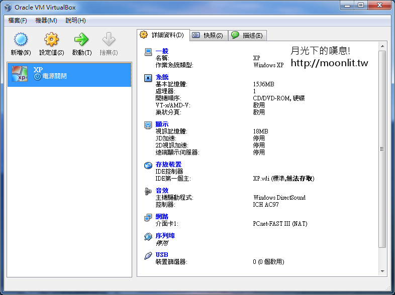Switch to the 快照(S) snapshots tab
The width and height of the screenshot is (395, 295).
tap(209, 36)
